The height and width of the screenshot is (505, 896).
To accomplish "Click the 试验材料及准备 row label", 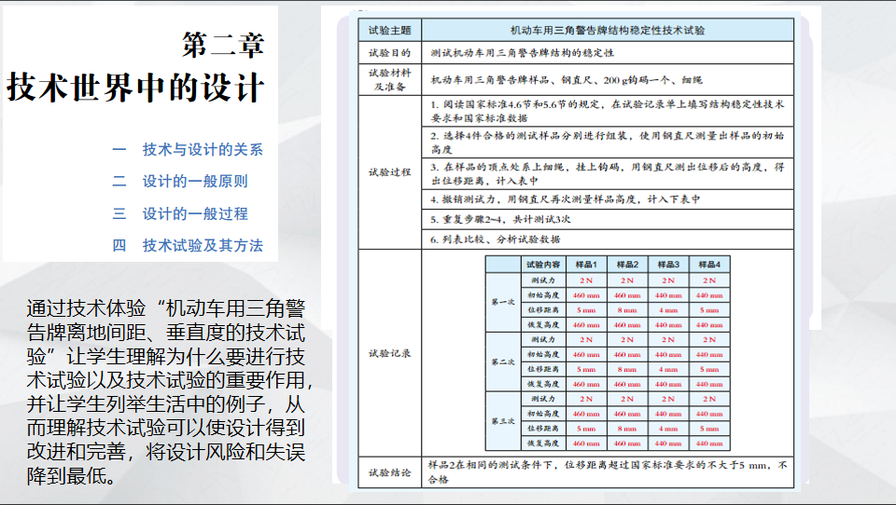I will pyautogui.click(x=389, y=78).
